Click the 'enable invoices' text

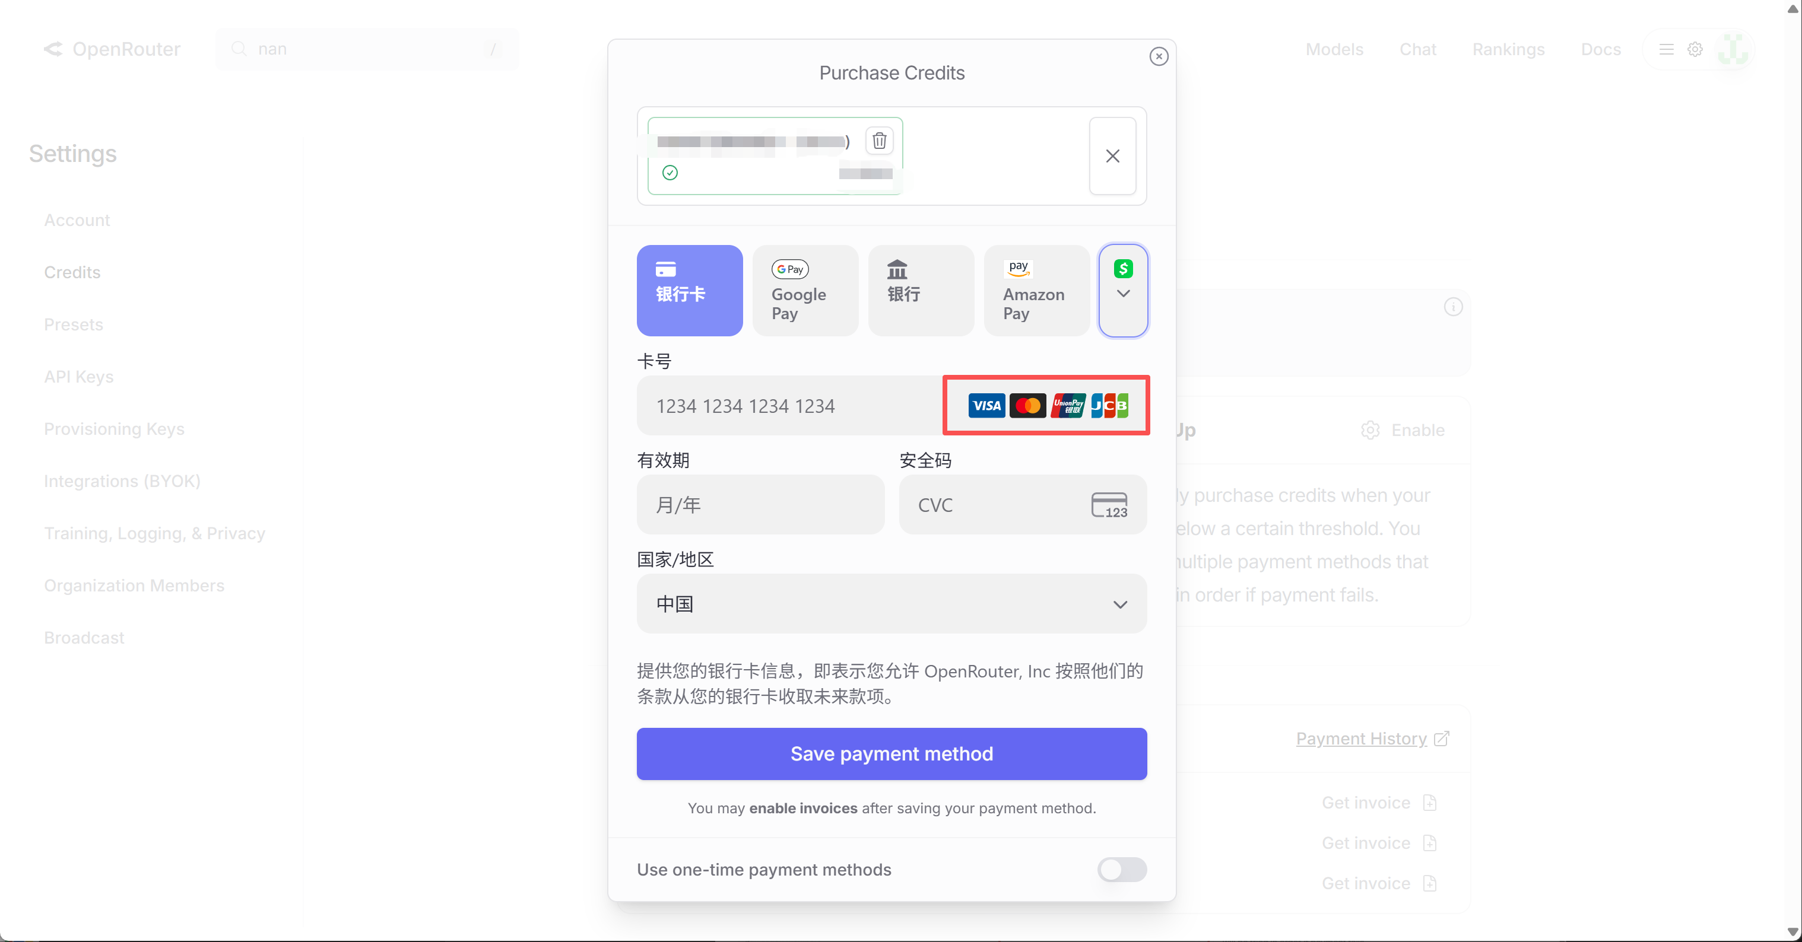click(803, 809)
